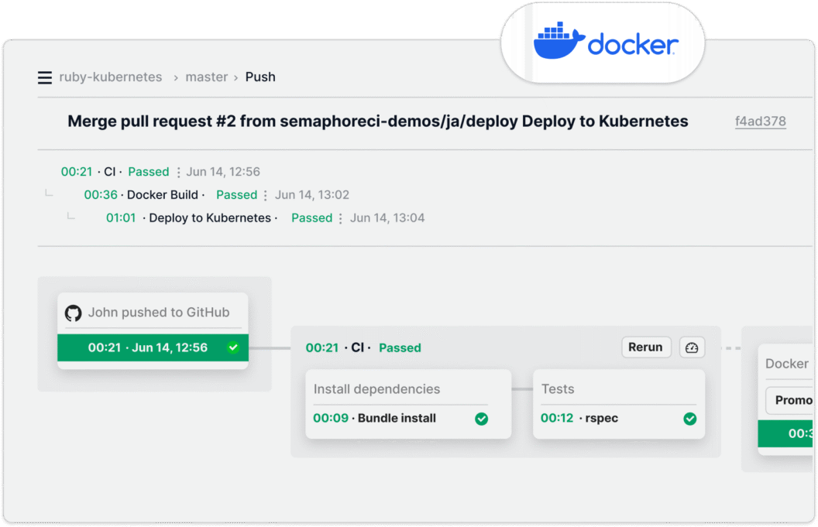Click the green check next to rspec
The width and height of the screenshot is (818, 527).
tap(689, 419)
